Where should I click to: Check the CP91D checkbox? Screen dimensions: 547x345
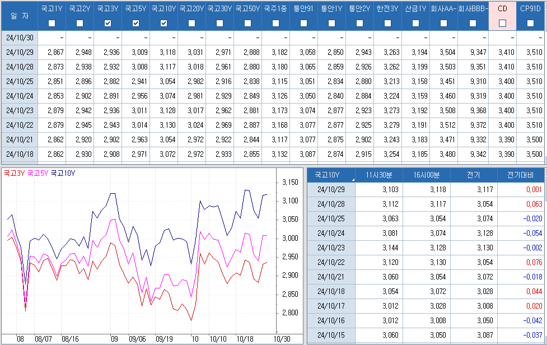(530, 23)
